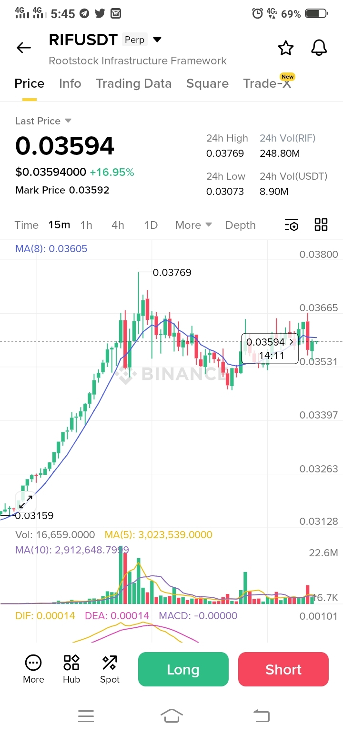The image size is (343, 736).
Task: Expand More timeframes dropdown
Action: [x=193, y=225]
